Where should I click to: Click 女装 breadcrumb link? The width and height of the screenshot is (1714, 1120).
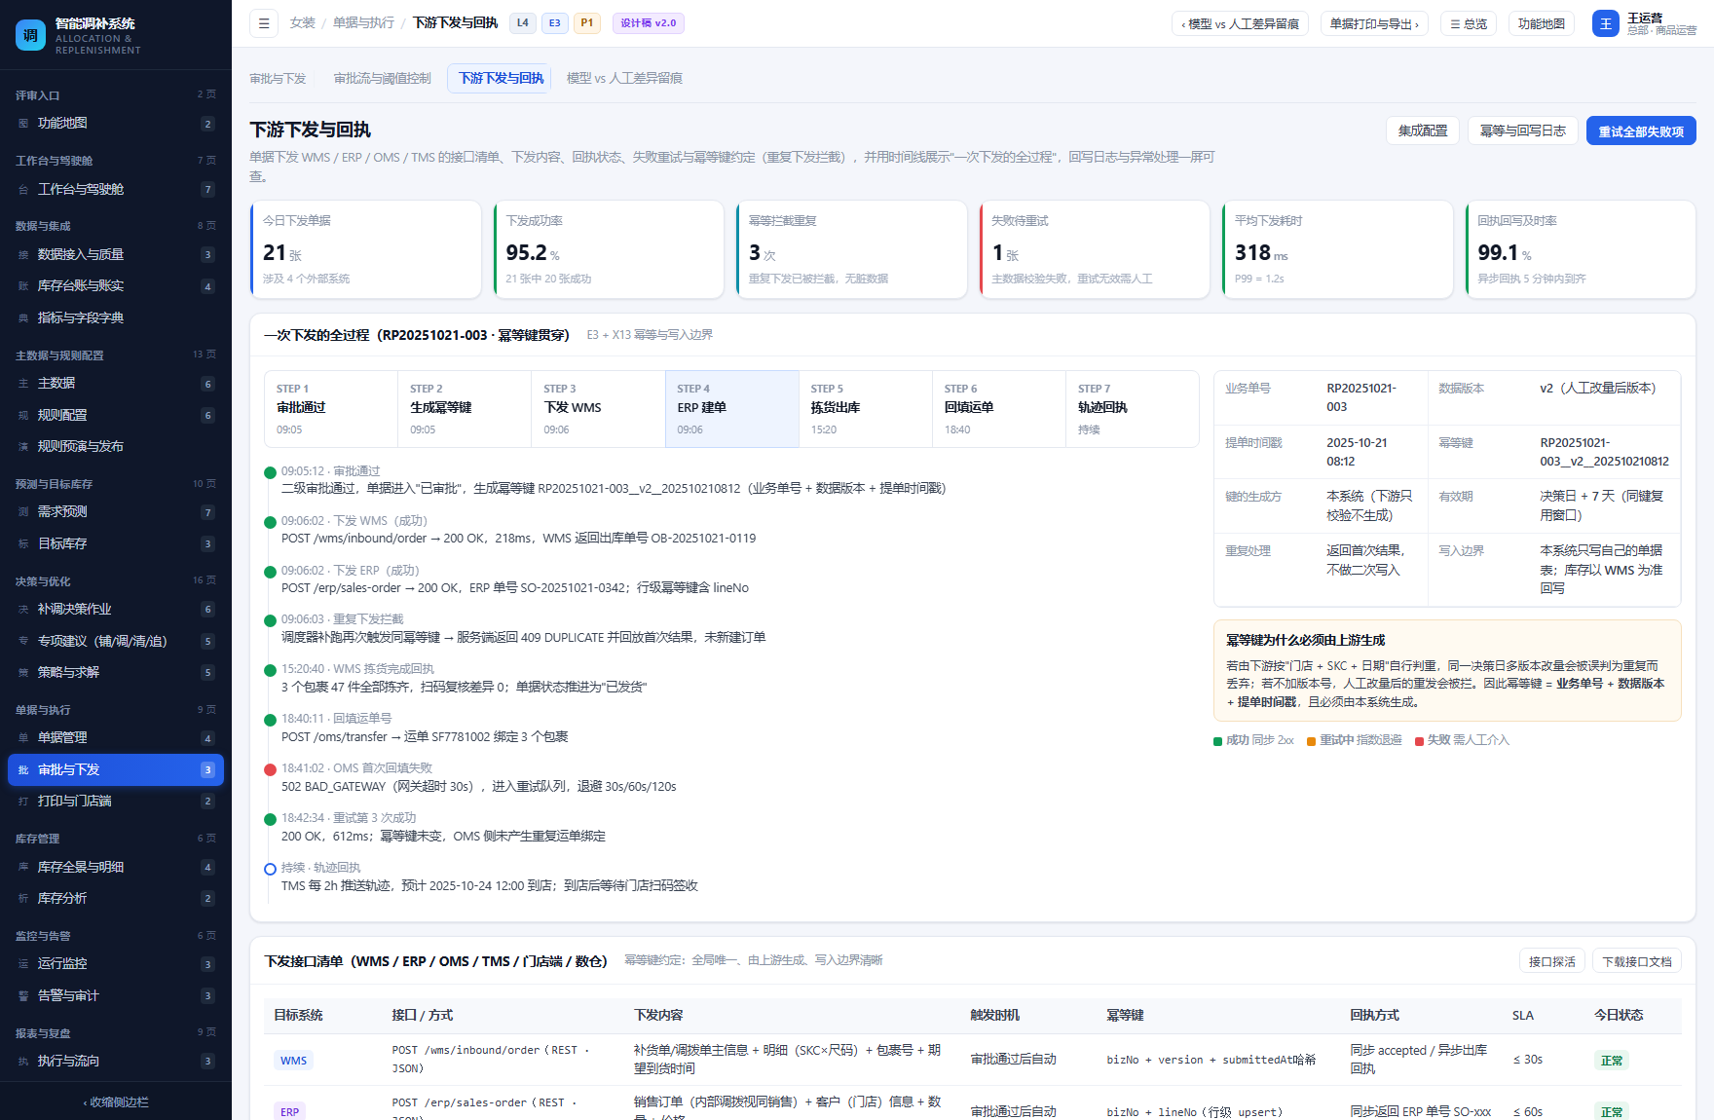303,23
